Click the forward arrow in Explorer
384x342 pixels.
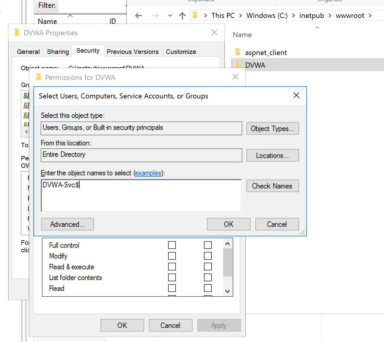[156, 16]
